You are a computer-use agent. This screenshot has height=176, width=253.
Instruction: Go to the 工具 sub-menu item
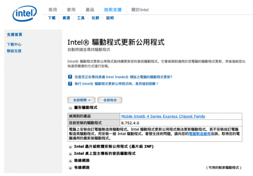coord(81,18)
